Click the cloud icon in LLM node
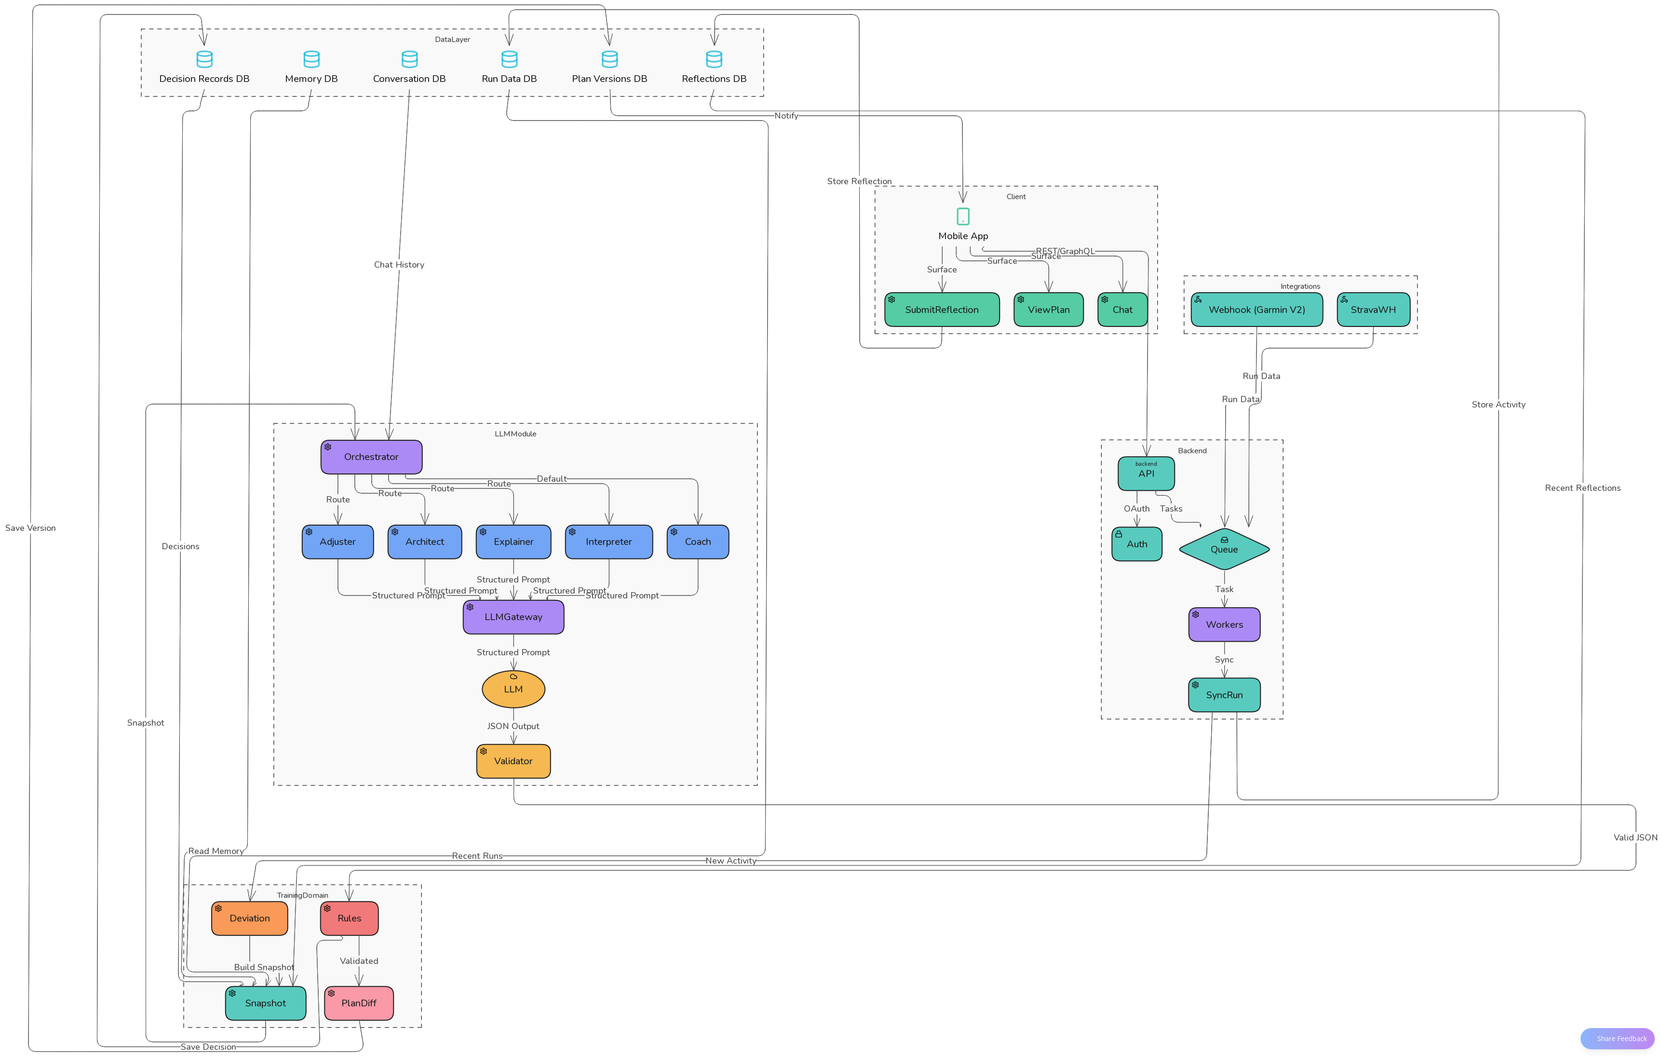 click(x=513, y=677)
